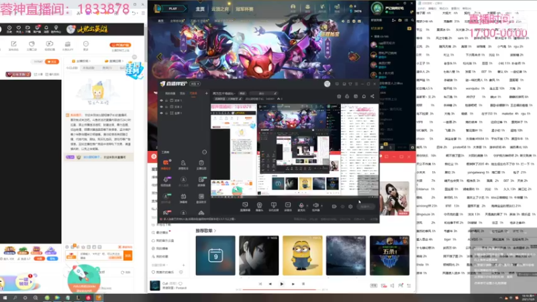Open the third tool in the toolbox's first row
This screenshot has width=537, height=302.
(201, 164)
